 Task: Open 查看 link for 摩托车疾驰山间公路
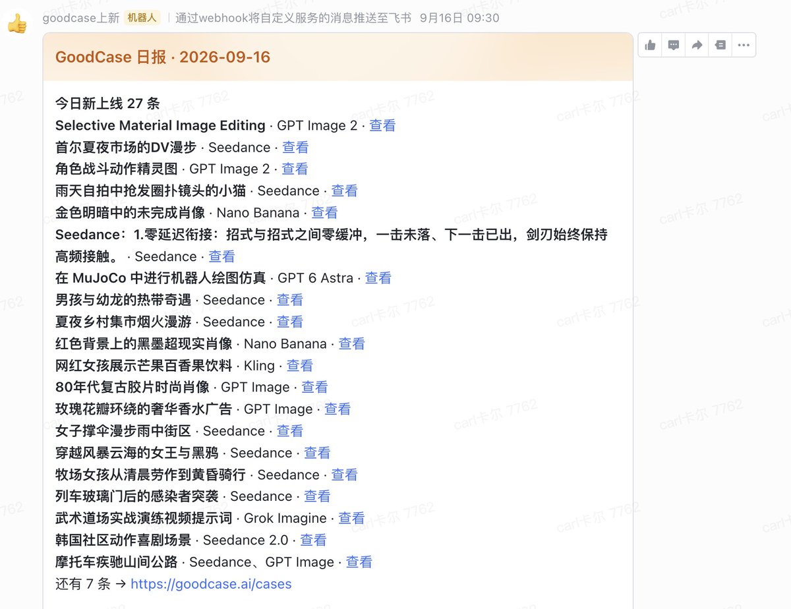[359, 562]
